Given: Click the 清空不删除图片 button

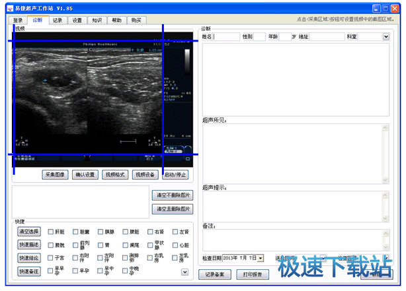Looking at the screenshot, I should [x=173, y=195].
